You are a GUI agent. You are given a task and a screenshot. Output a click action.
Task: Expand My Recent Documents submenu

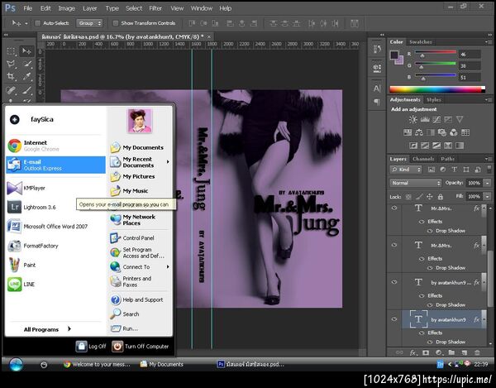click(x=168, y=162)
